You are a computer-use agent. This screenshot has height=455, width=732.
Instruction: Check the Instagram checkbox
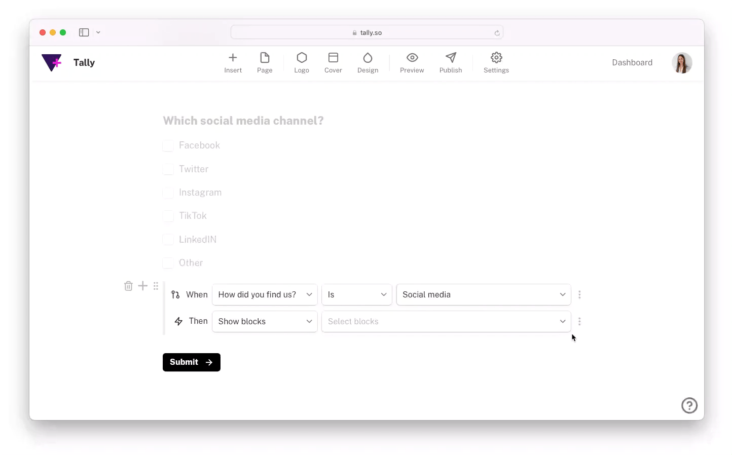168,193
